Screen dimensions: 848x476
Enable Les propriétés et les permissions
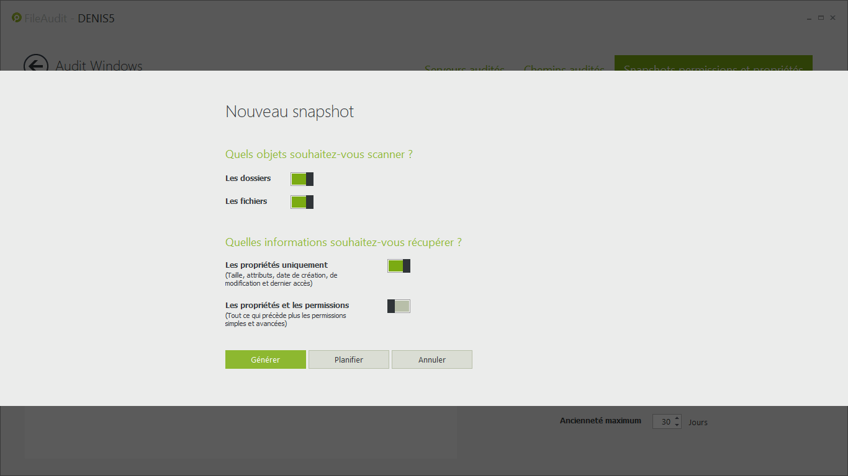click(399, 306)
